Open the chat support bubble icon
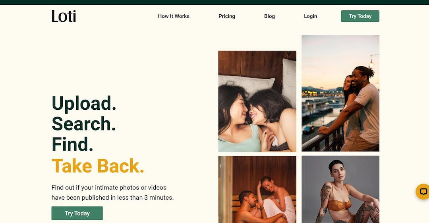Screen dimensions: 429x223 pyautogui.click(x=423, y=192)
